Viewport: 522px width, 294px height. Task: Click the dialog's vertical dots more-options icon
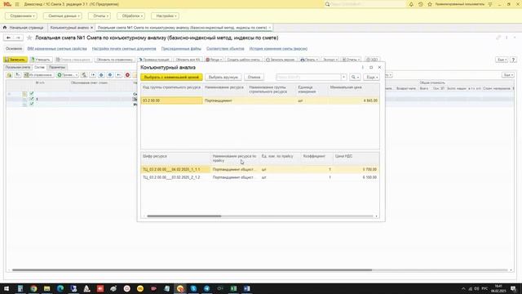[x=362, y=67]
